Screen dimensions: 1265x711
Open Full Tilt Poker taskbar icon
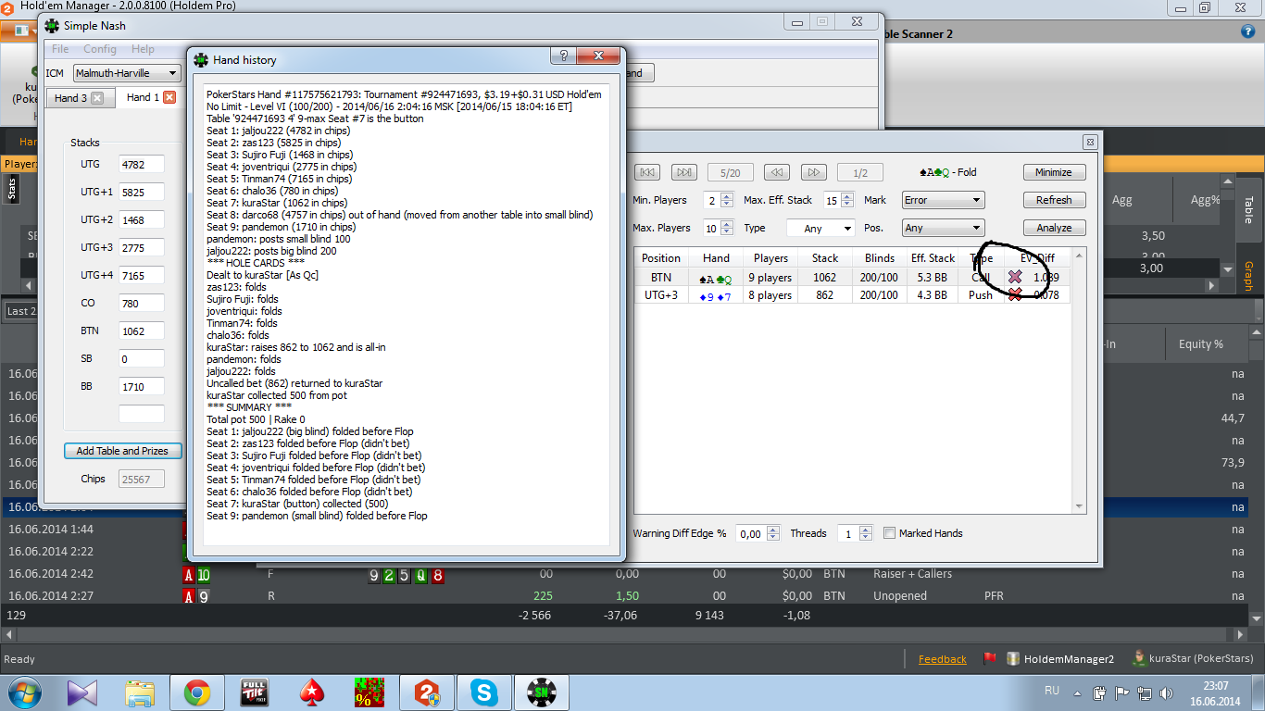tap(254, 692)
